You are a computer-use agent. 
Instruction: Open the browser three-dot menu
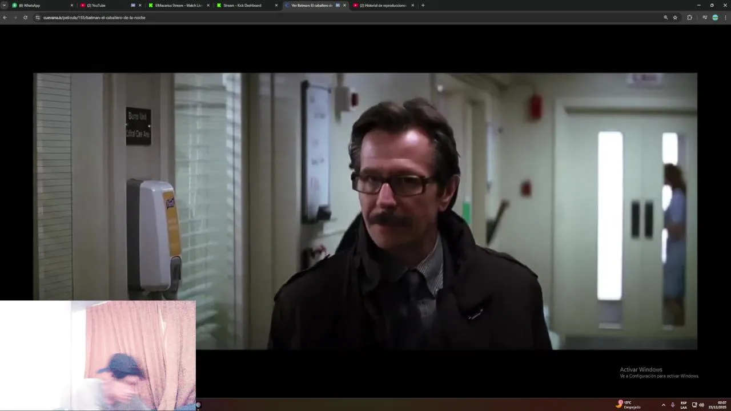pyautogui.click(x=725, y=18)
